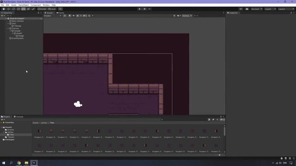Viewport: 296px width, 166px height.
Task: Click Assets in the Project breadcrumb
Action: [36, 123]
